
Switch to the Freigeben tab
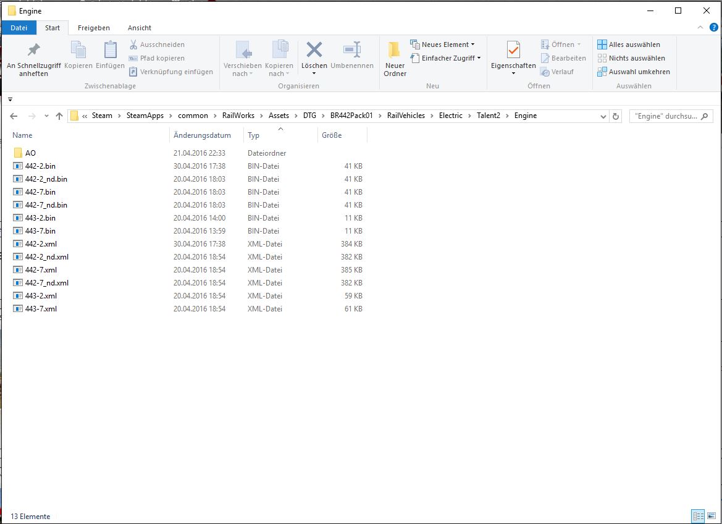coord(93,28)
